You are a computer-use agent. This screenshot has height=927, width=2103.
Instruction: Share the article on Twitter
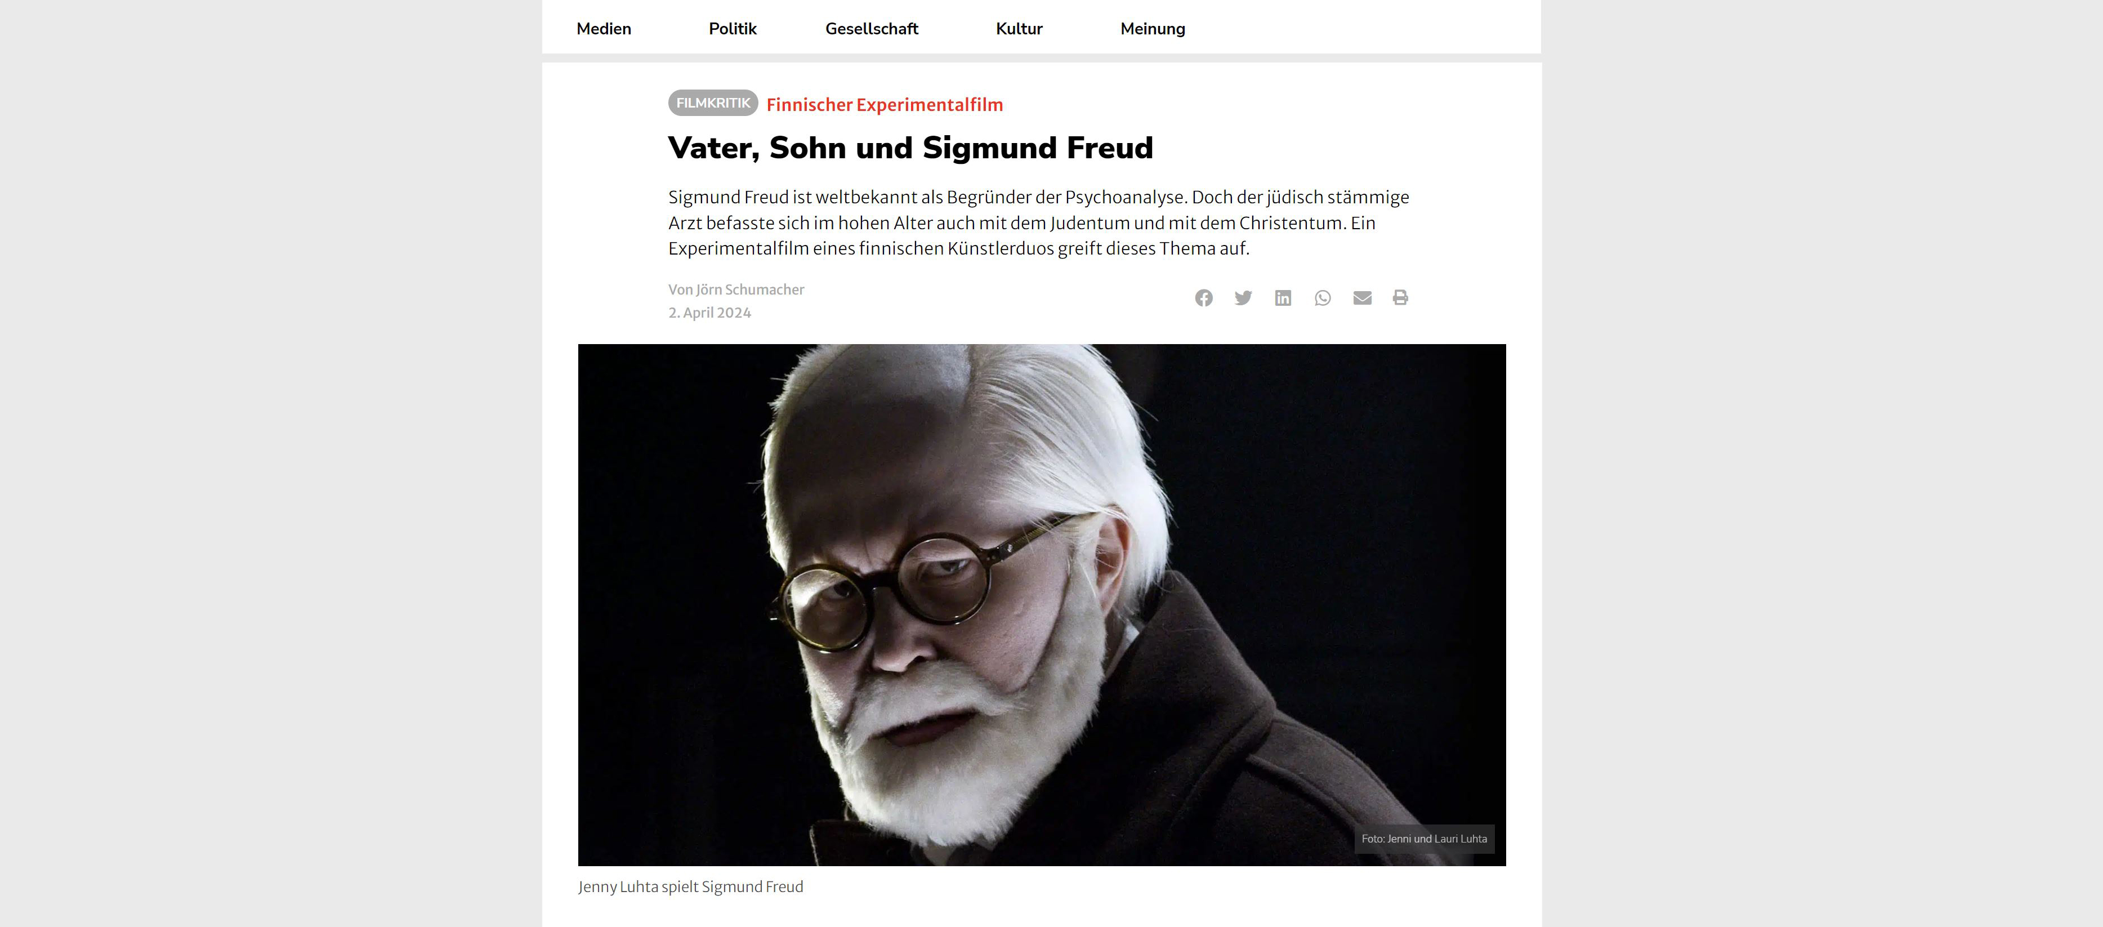pos(1243,298)
